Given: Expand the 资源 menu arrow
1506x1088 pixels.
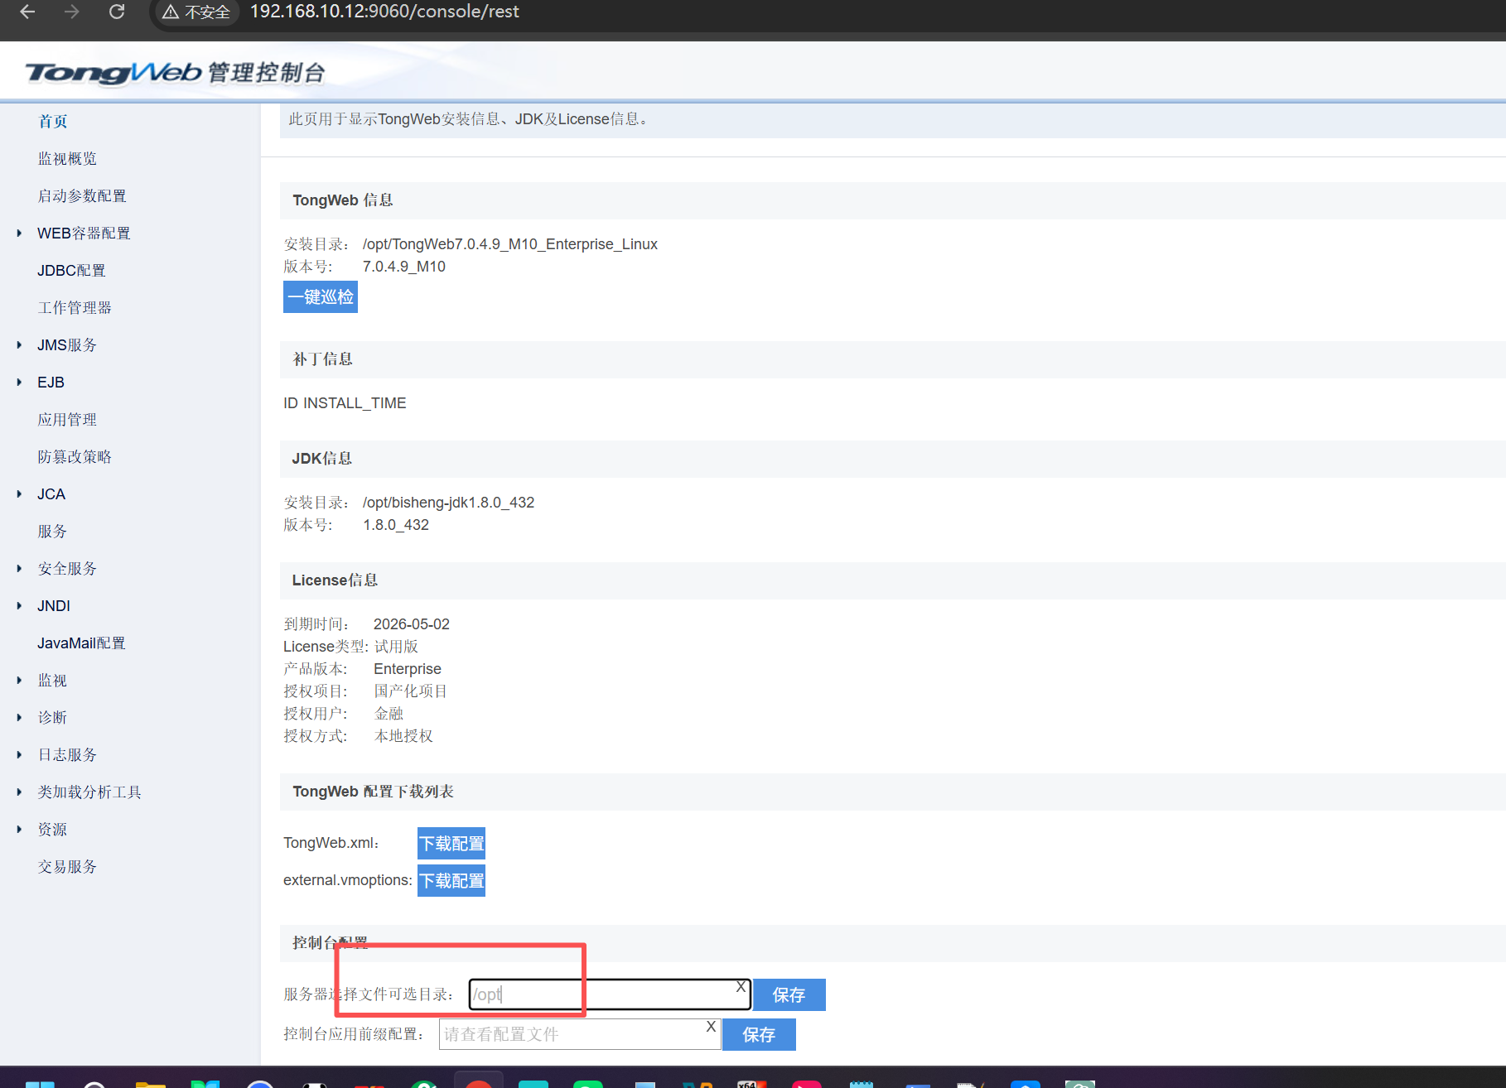Looking at the screenshot, I should (19, 830).
